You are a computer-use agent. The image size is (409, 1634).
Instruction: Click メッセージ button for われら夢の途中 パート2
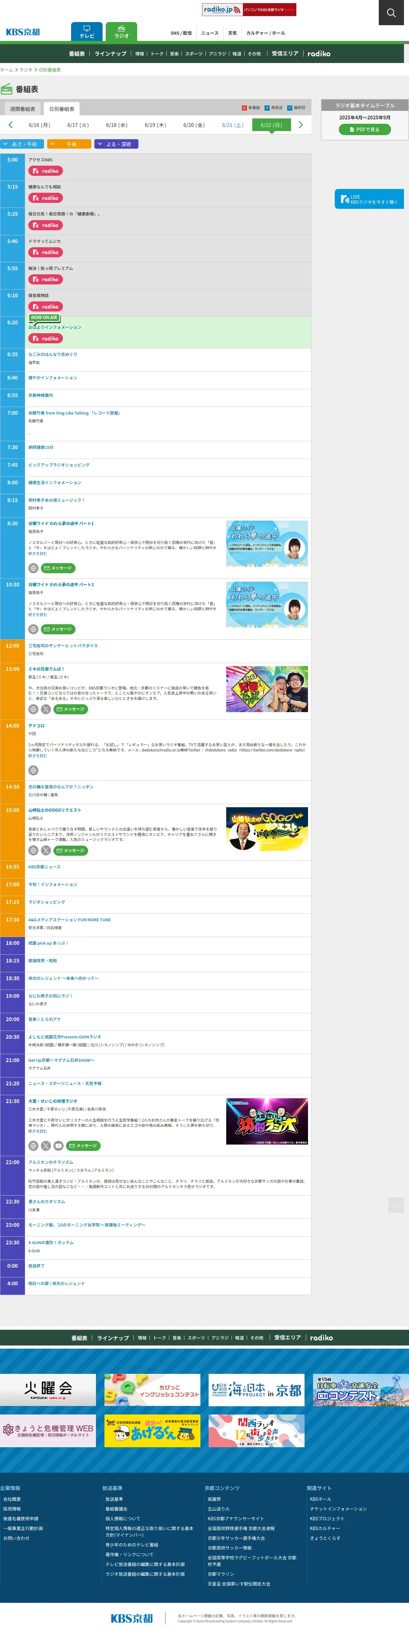click(58, 629)
